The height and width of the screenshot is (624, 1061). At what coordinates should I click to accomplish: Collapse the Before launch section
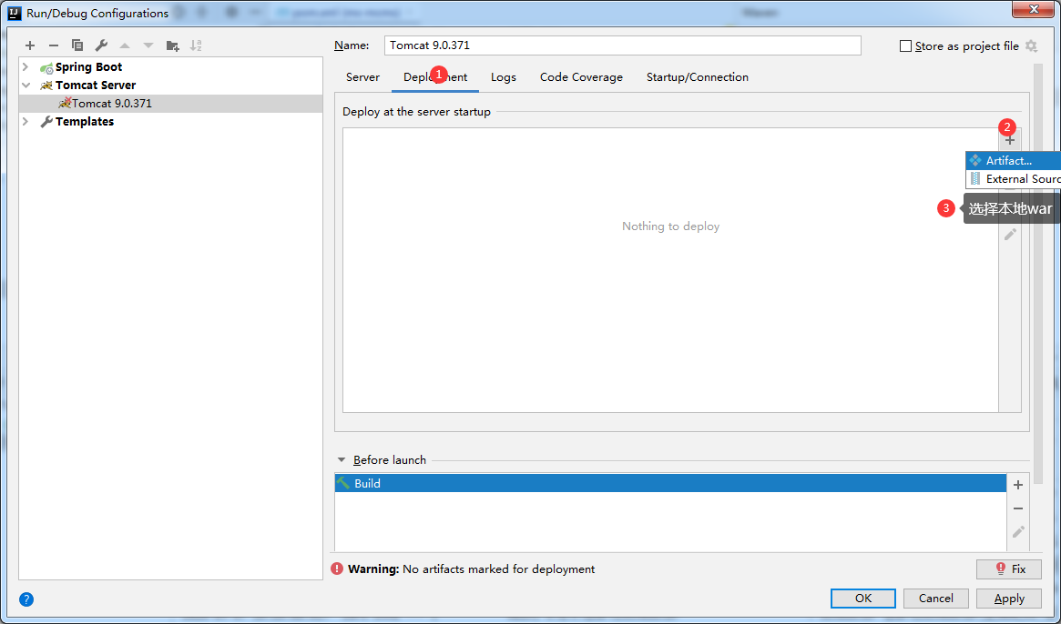(x=342, y=460)
